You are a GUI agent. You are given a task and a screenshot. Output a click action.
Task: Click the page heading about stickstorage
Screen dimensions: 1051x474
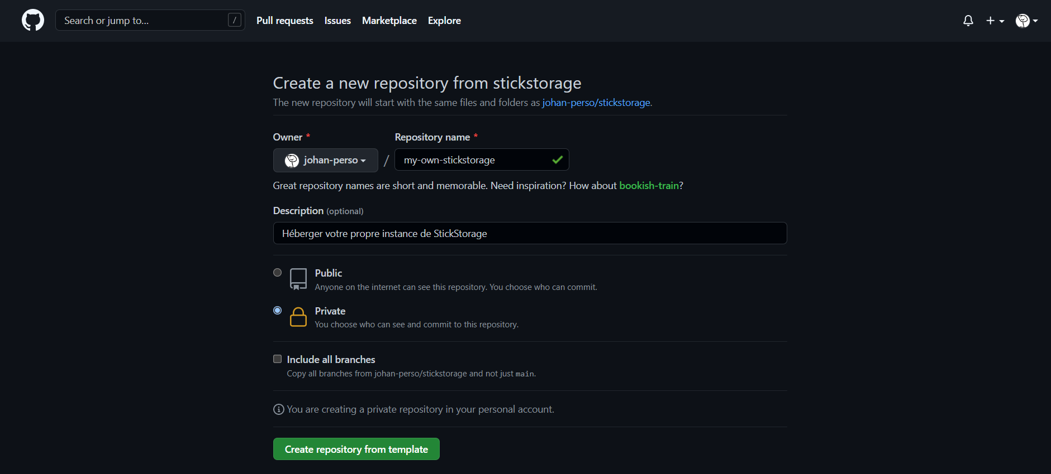pyautogui.click(x=427, y=83)
